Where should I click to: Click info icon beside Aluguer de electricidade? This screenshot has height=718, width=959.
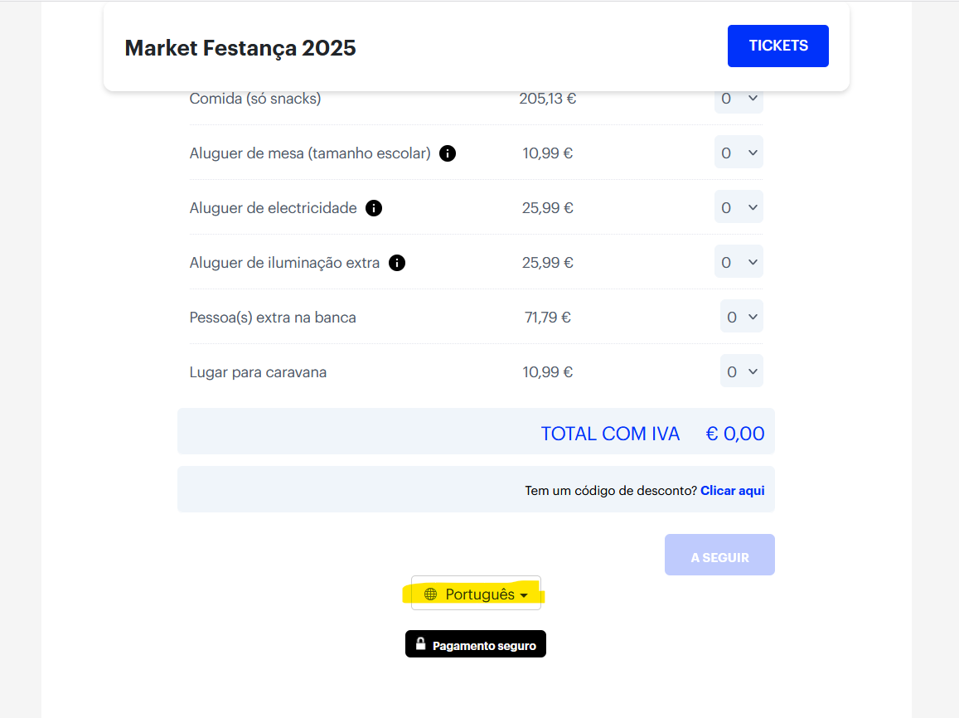click(374, 208)
